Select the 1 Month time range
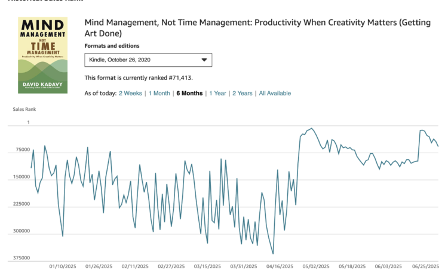The image size is (448, 279). click(159, 93)
